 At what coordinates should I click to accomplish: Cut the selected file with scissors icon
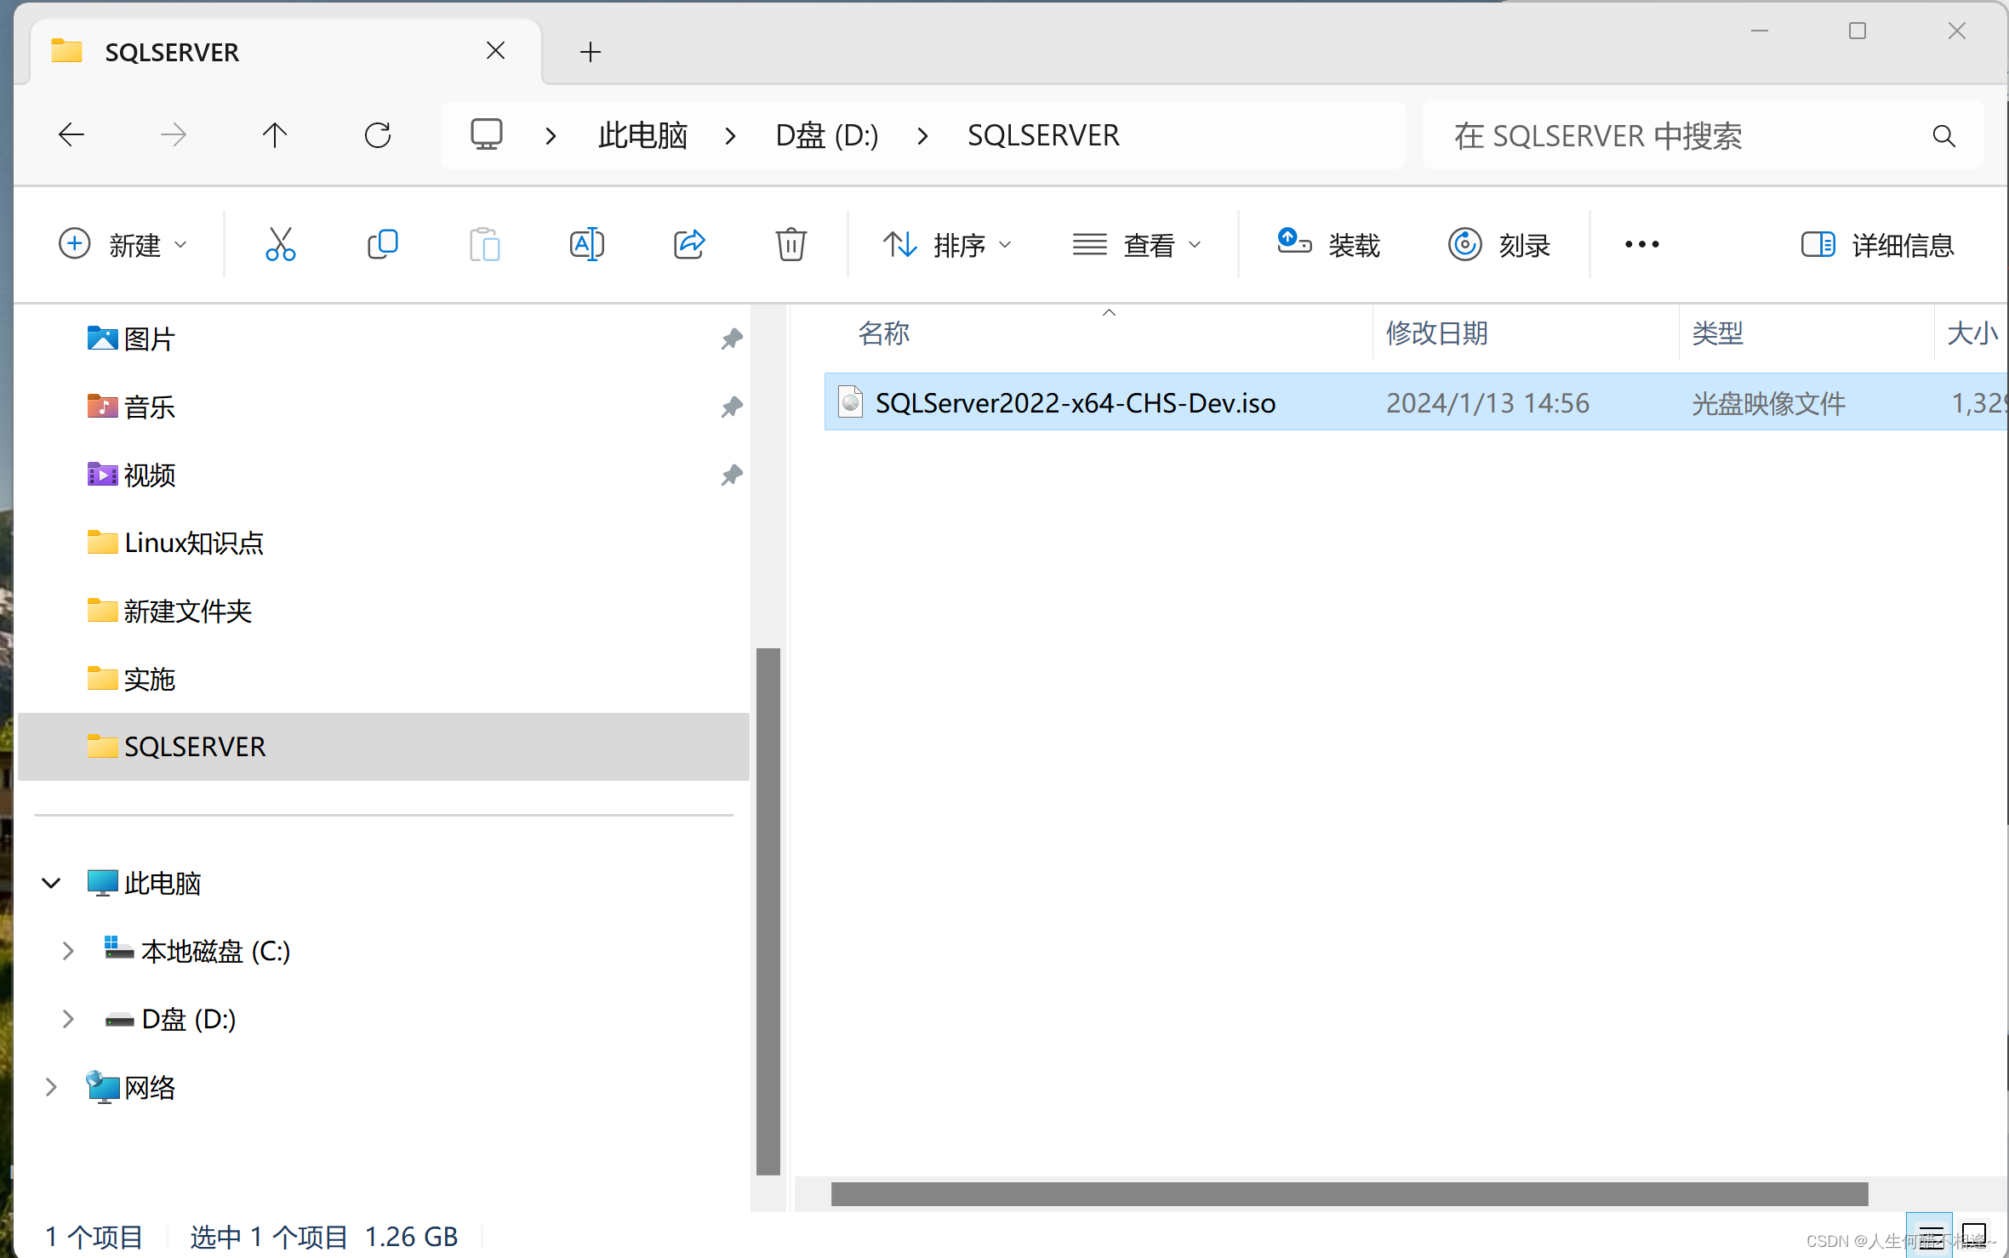point(280,244)
